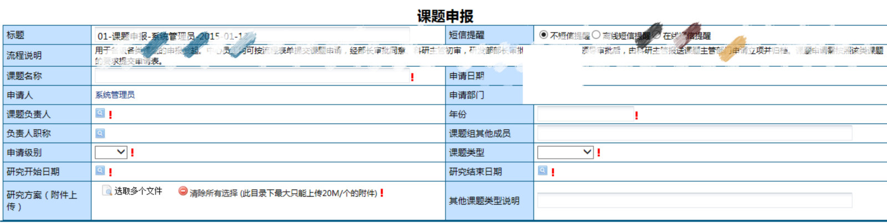Click the 课题申报 page heading

coord(445,16)
